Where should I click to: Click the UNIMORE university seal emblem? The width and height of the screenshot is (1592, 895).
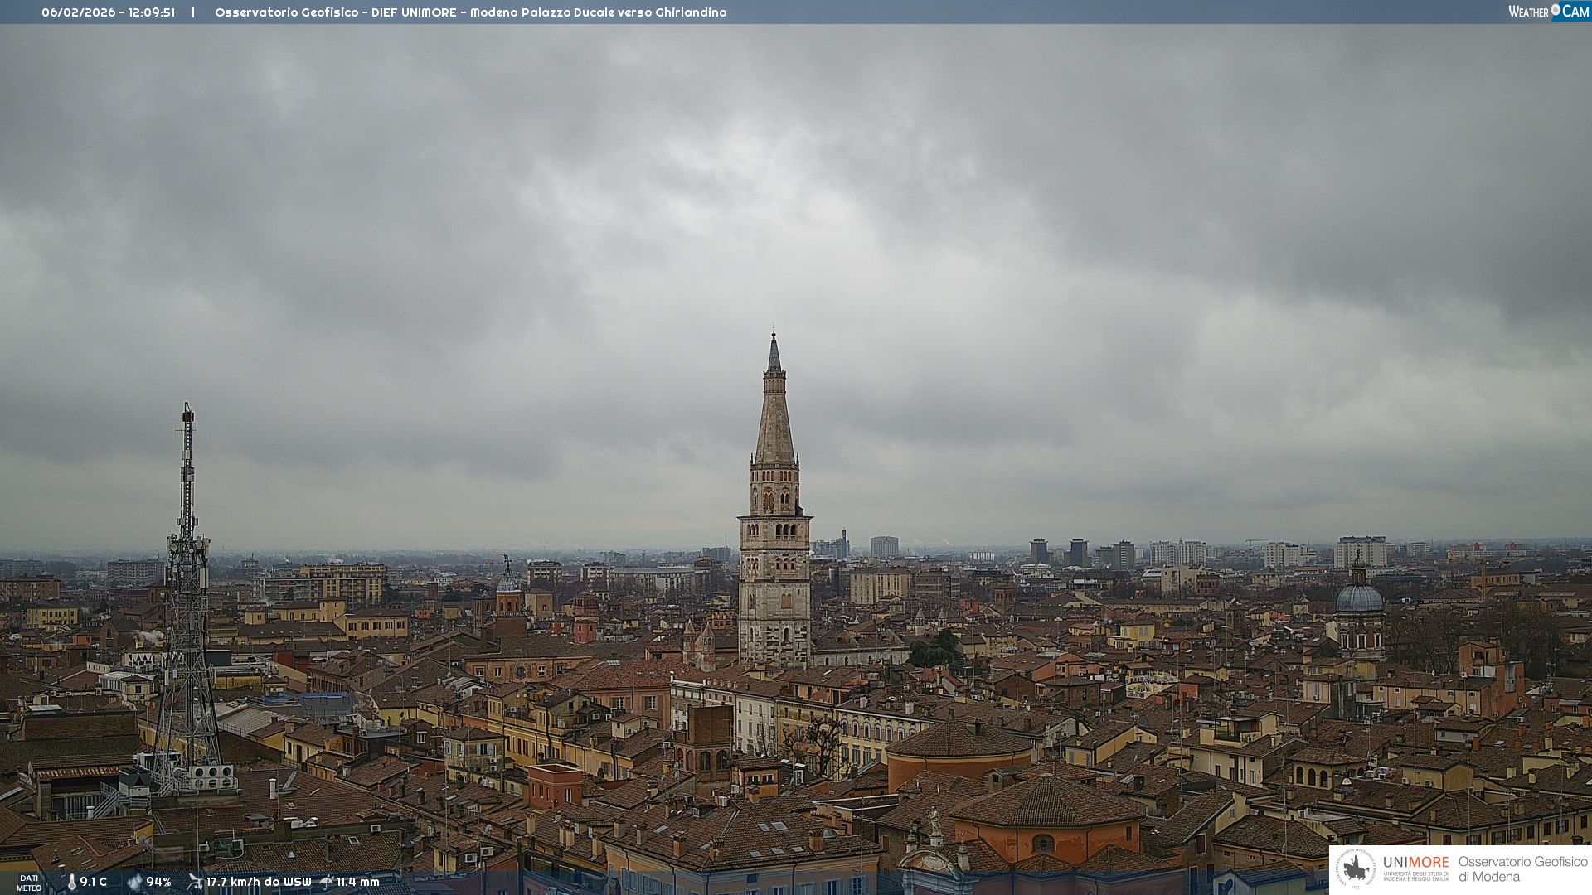pos(1356,868)
